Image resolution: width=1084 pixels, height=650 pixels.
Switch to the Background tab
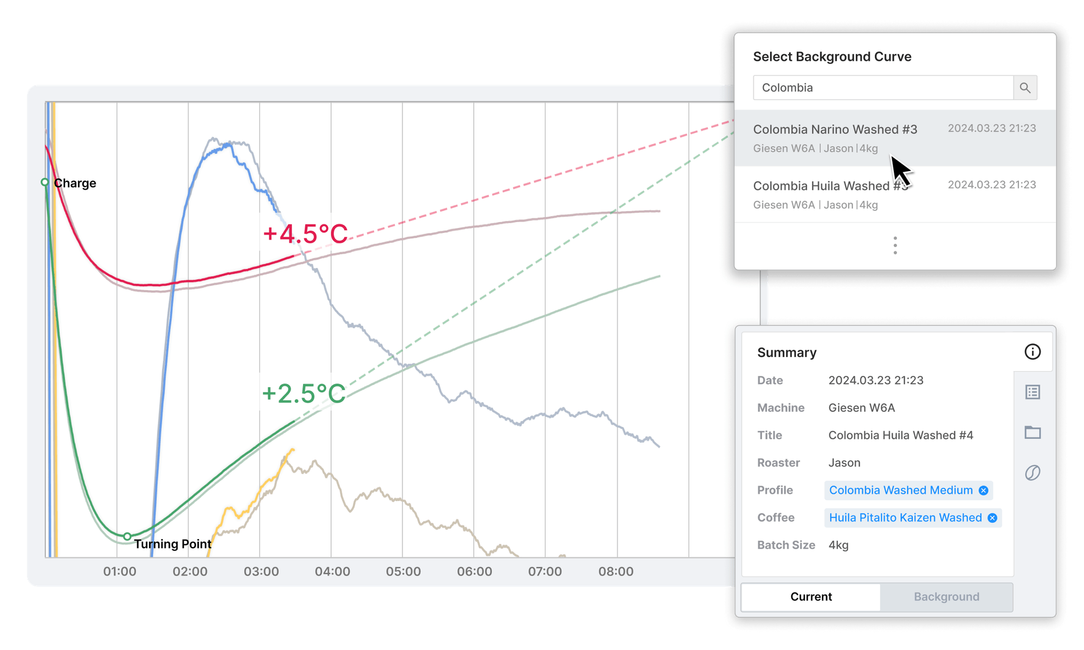pyautogui.click(x=946, y=596)
